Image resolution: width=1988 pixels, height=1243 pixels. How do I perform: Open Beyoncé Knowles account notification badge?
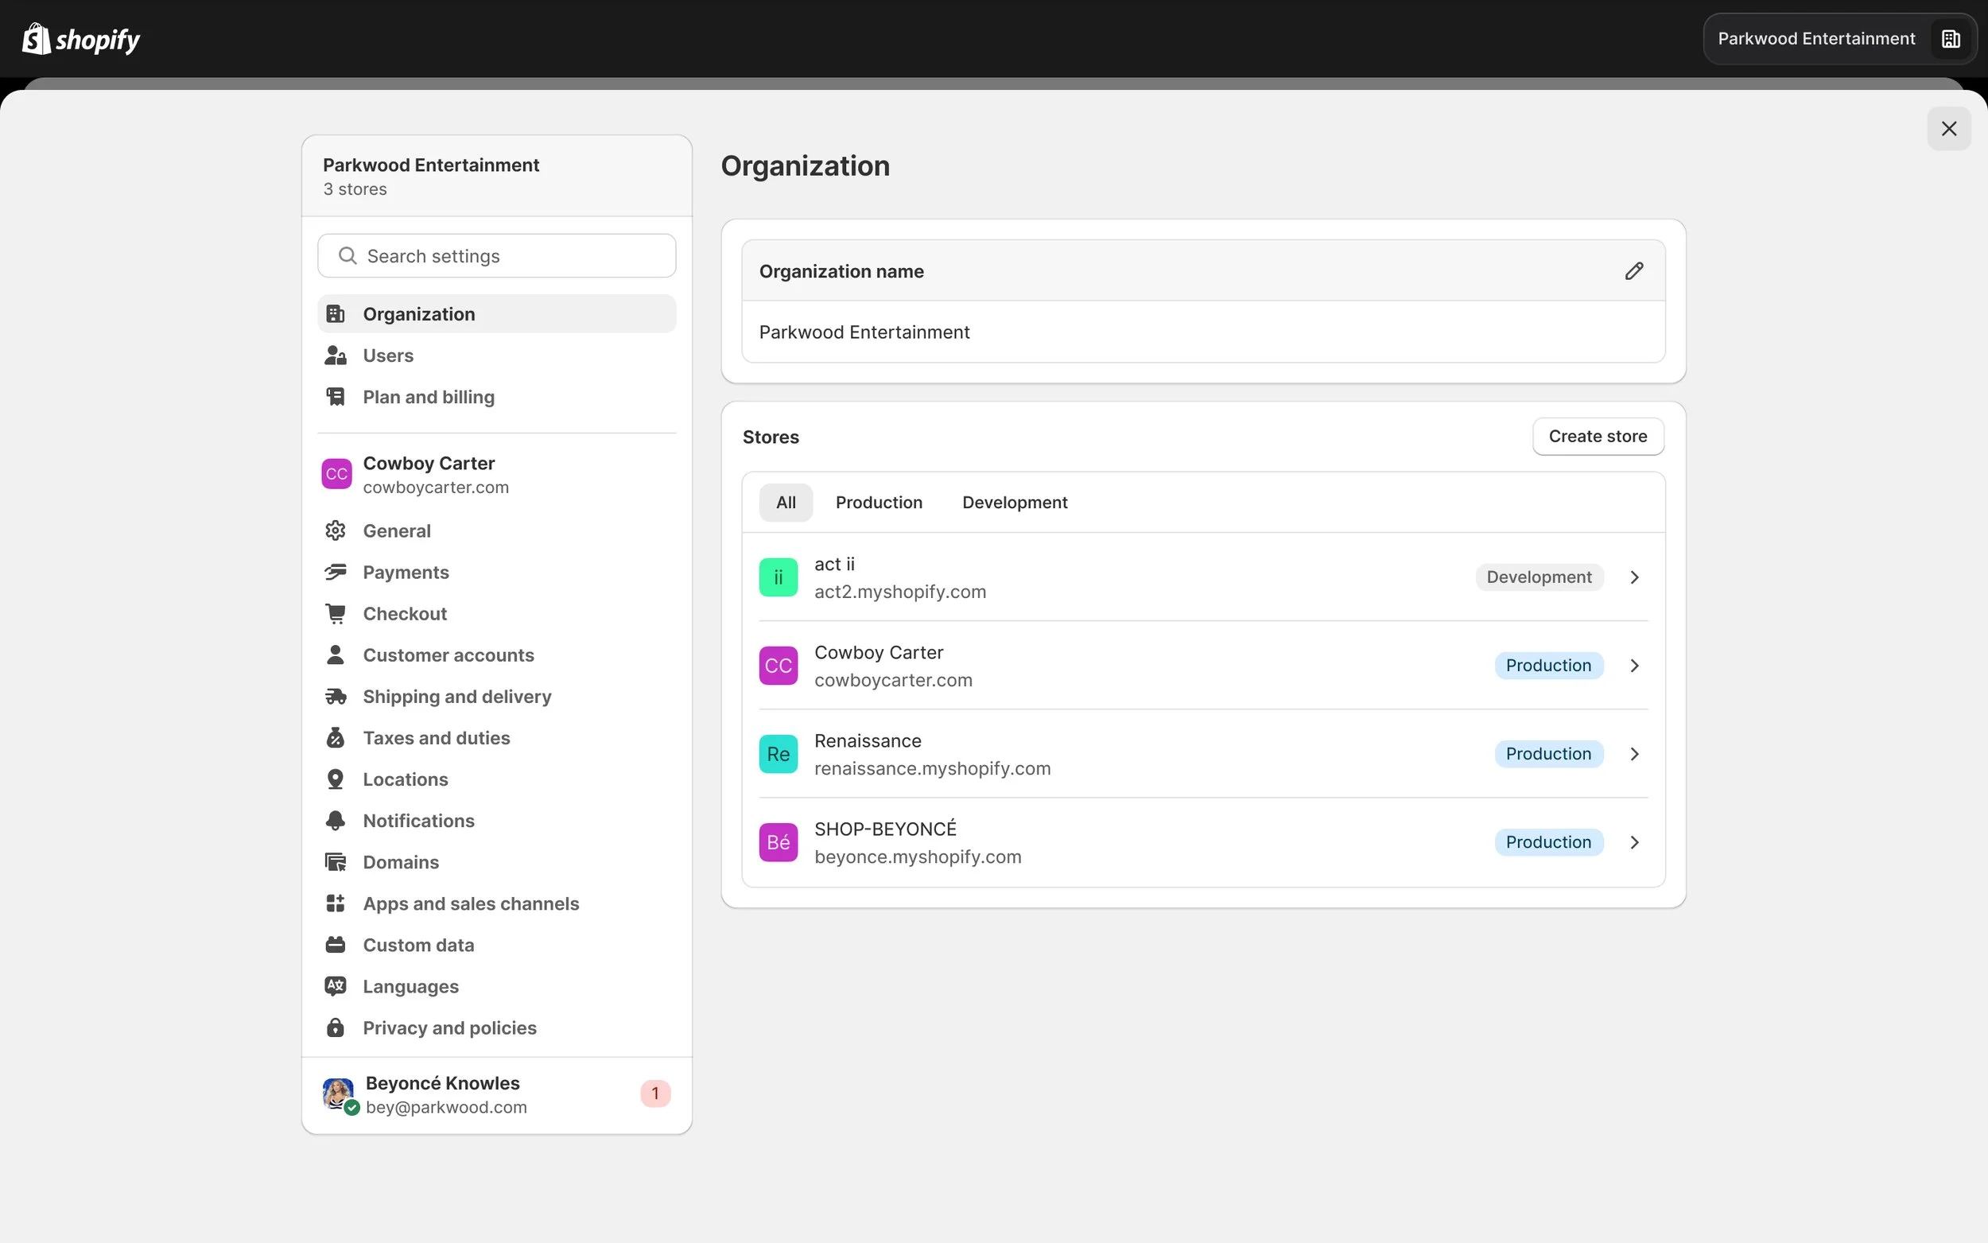pyautogui.click(x=655, y=1093)
